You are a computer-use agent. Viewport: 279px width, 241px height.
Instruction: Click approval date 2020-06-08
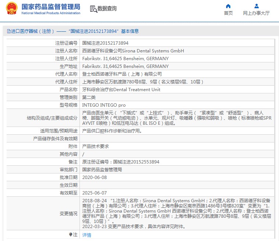pyautogui.click(x=95, y=178)
